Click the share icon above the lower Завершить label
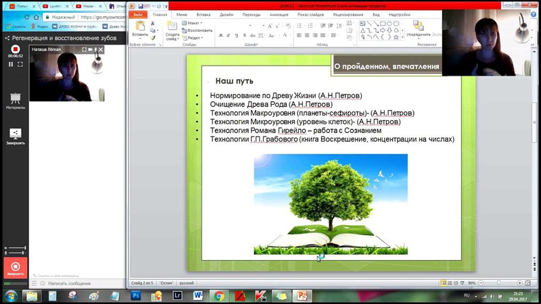Viewport: 541px width, 304px height. click(x=16, y=134)
